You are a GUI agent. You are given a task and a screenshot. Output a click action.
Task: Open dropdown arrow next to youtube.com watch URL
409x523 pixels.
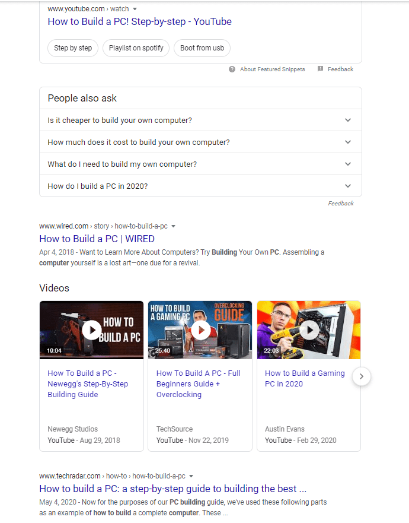click(135, 9)
